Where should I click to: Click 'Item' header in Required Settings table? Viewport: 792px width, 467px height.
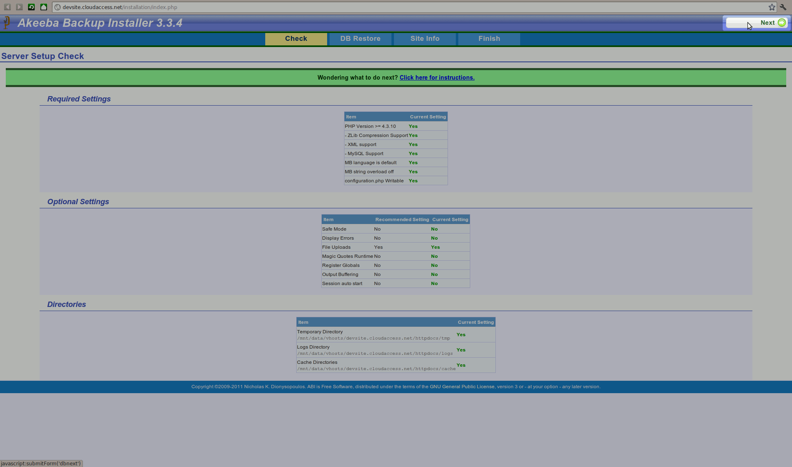351,117
